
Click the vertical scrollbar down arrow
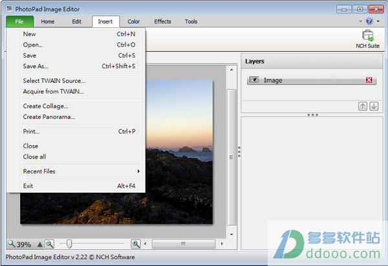[x=232, y=234]
